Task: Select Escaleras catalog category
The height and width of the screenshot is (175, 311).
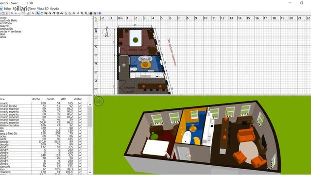Action: [5, 26]
